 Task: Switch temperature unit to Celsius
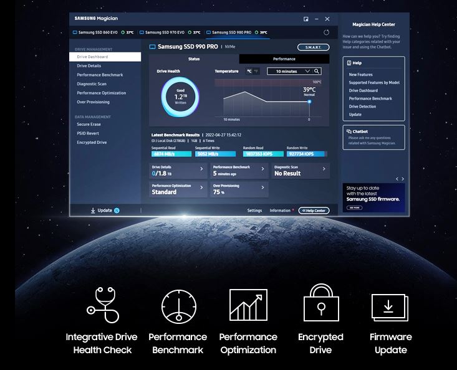click(249, 71)
